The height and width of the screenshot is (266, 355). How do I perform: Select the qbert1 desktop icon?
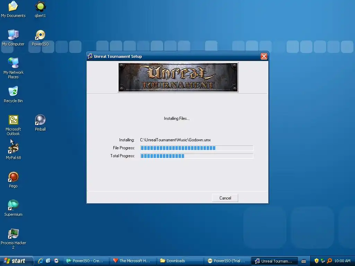[40, 9]
